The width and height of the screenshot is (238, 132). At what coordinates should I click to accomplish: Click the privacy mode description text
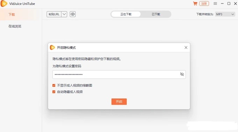pyautogui.click(x=87, y=59)
